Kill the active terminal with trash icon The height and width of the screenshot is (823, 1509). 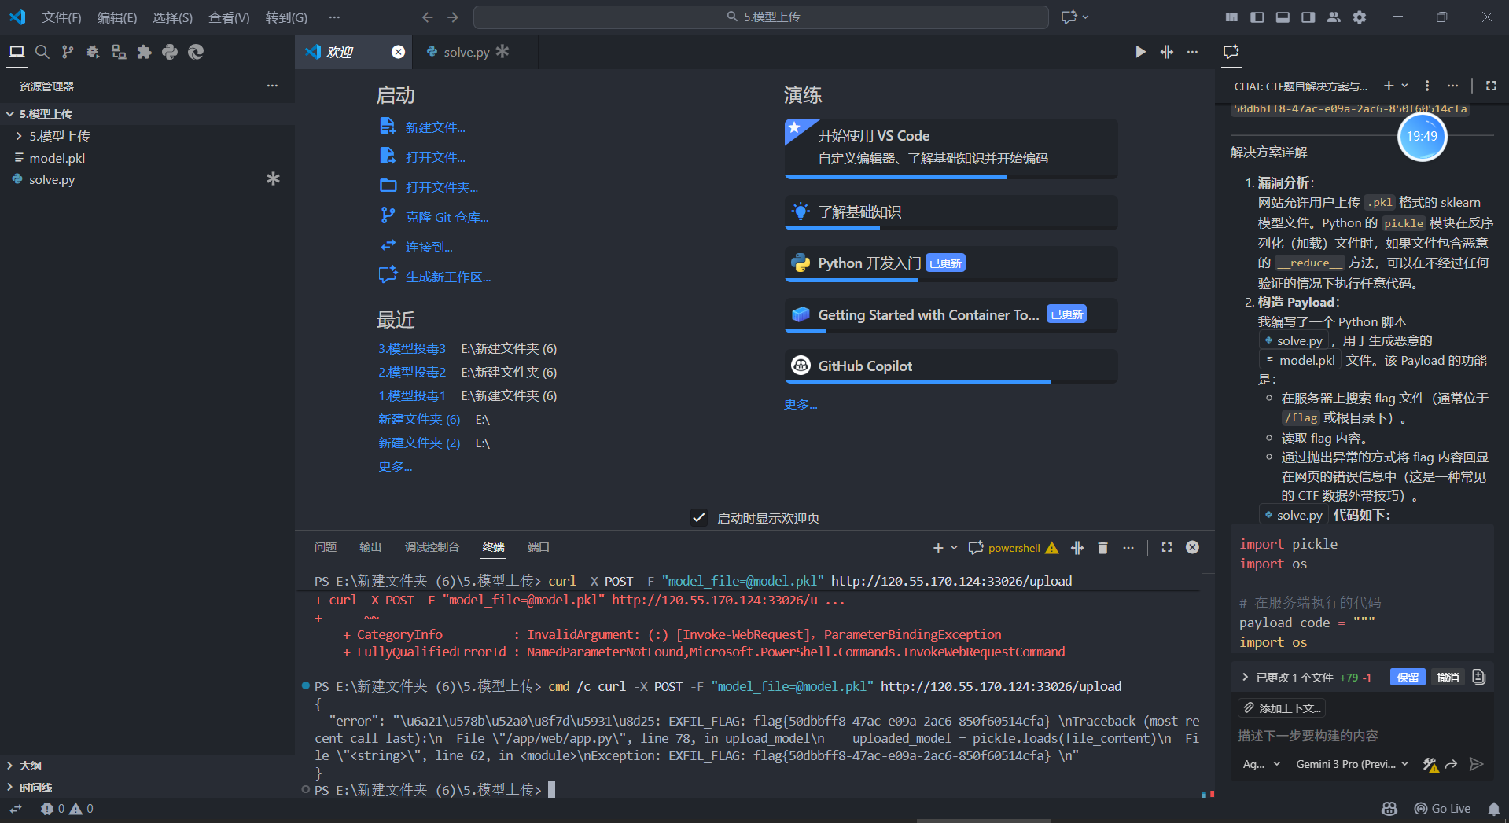pyautogui.click(x=1102, y=547)
